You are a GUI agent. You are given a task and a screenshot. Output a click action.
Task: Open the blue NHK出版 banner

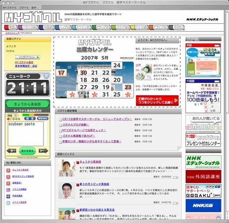click(203, 206)
